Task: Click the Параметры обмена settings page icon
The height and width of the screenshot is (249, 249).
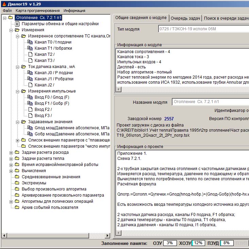Action: click(17, 24)
